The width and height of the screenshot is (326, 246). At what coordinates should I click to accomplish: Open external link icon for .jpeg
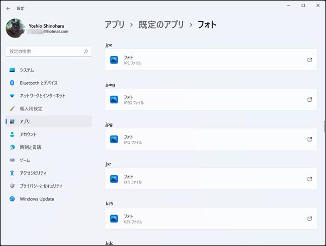[310, 100]
